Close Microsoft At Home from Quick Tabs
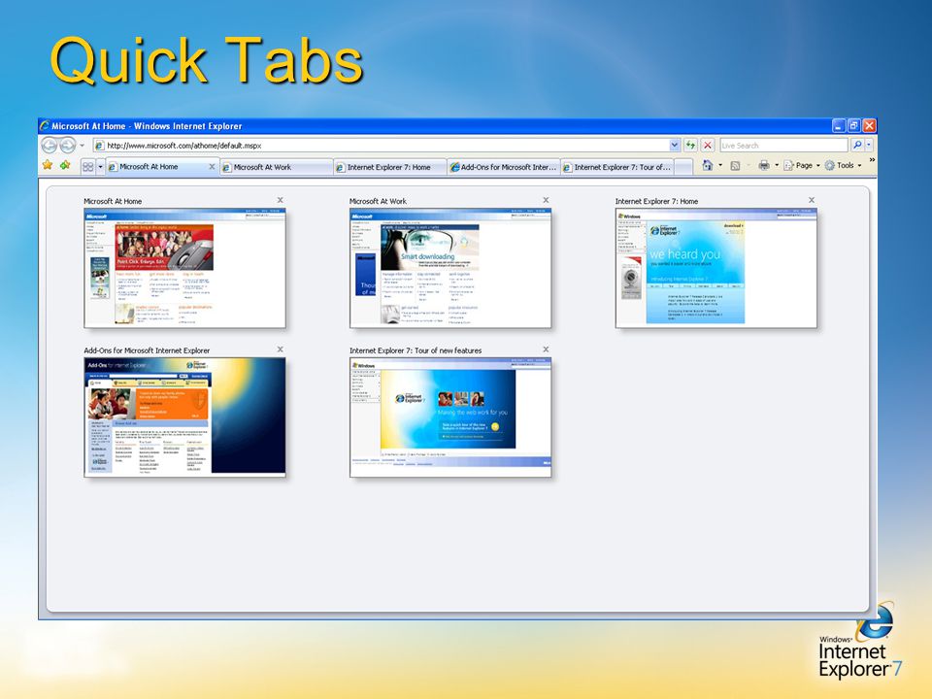932x699 pixels. click(x=280, y=200)
